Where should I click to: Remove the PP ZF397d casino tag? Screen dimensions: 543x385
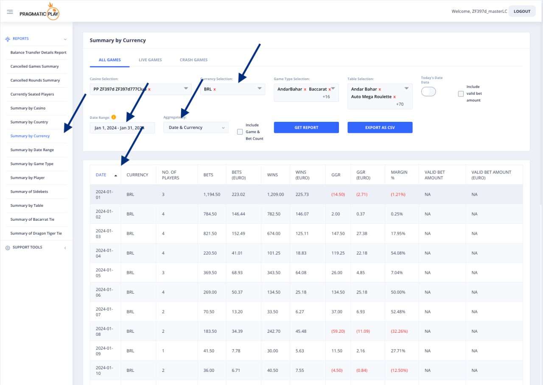click(149, 90)
